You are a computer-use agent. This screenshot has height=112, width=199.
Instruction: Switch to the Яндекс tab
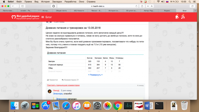tap(167, 10)
